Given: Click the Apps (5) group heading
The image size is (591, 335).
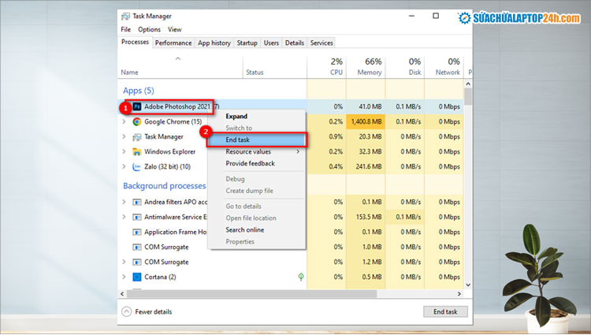Looking at the screenshot, I should pos(139,91).
